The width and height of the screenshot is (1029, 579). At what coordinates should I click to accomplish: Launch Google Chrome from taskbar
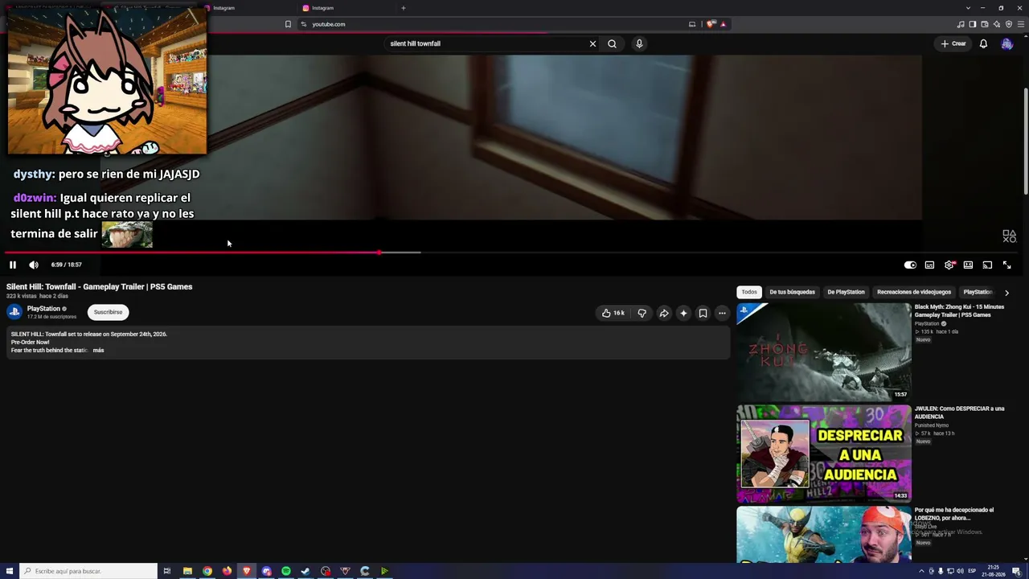pyautogui.click(x=207, y=571)
